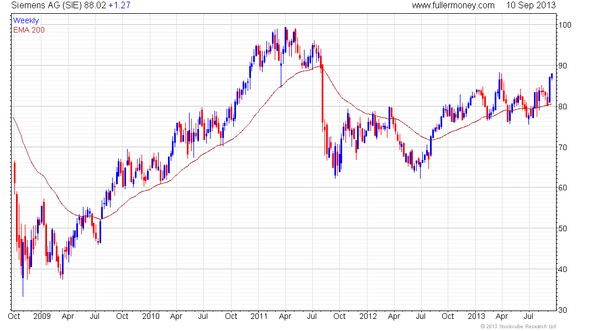Click the copyright Stockcube Research Ltd text
The image size is (608, 331).
pyautogui.click(x=518, y=327)
